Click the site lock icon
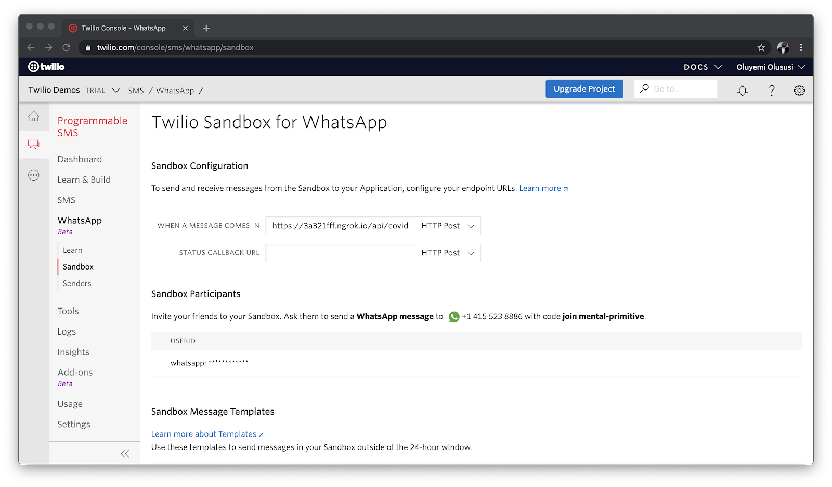 (88, 47)
